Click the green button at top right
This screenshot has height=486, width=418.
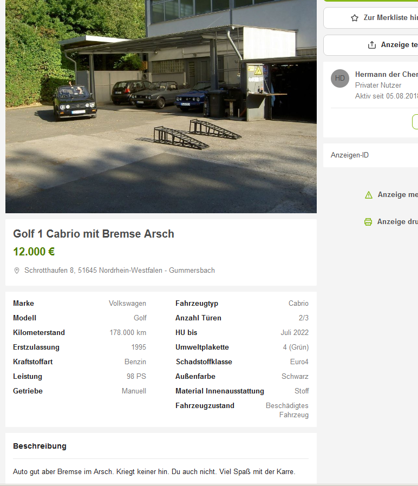pyautogui.click(x=371, y=1)
